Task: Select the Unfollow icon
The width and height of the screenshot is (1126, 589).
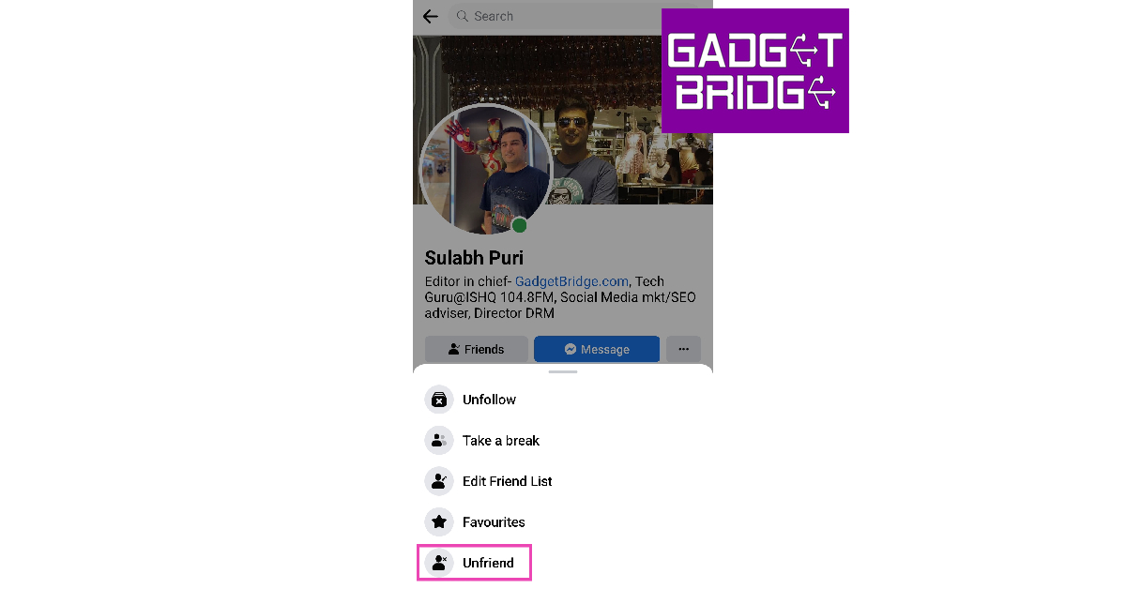Action: (438, 400)
